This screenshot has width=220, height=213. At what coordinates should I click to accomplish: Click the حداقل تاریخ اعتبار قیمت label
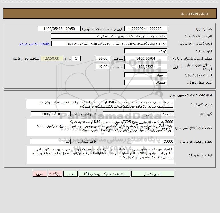(x=199, y=67)
